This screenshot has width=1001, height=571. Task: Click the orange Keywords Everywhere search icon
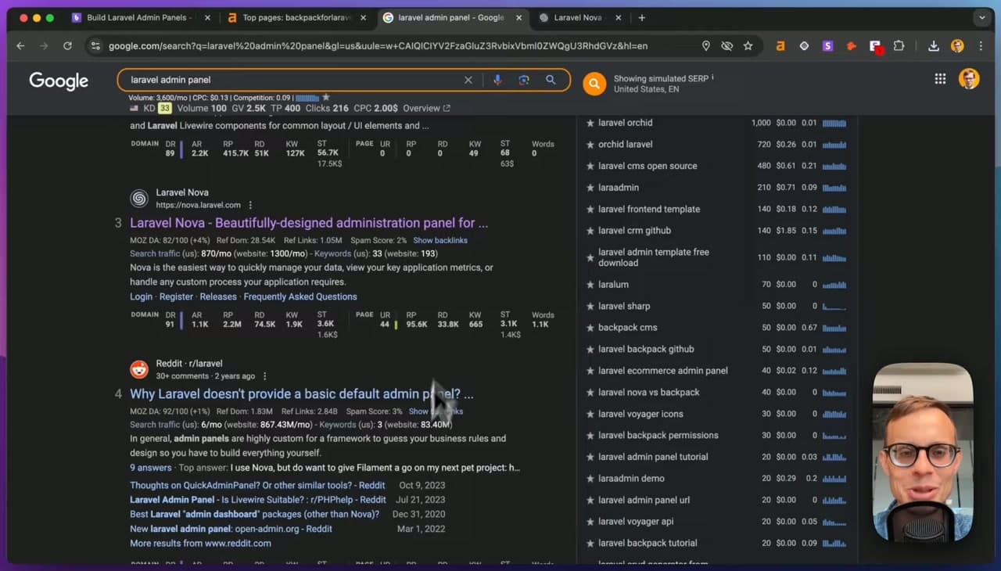tap(594, 84)
